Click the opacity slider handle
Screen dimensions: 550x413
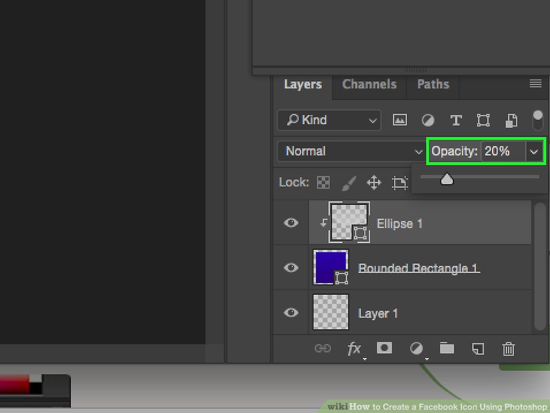(x=447, y=179)
